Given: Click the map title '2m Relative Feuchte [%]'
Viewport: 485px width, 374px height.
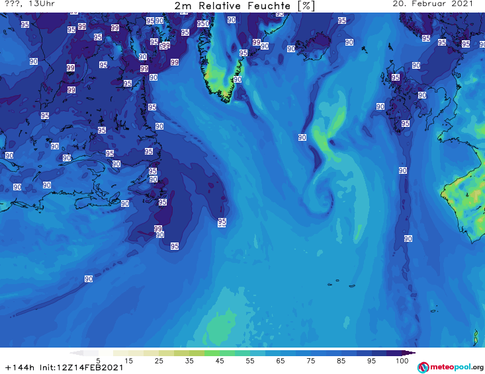Looking at the screenshot, I should [245, 6].
